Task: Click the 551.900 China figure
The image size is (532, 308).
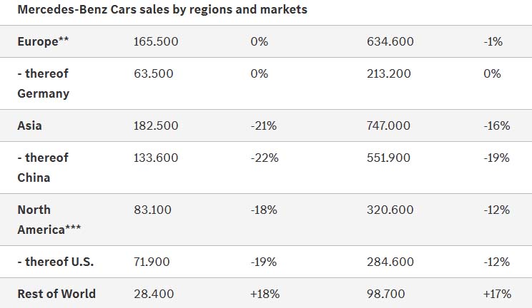Action: tap(390, 158)
